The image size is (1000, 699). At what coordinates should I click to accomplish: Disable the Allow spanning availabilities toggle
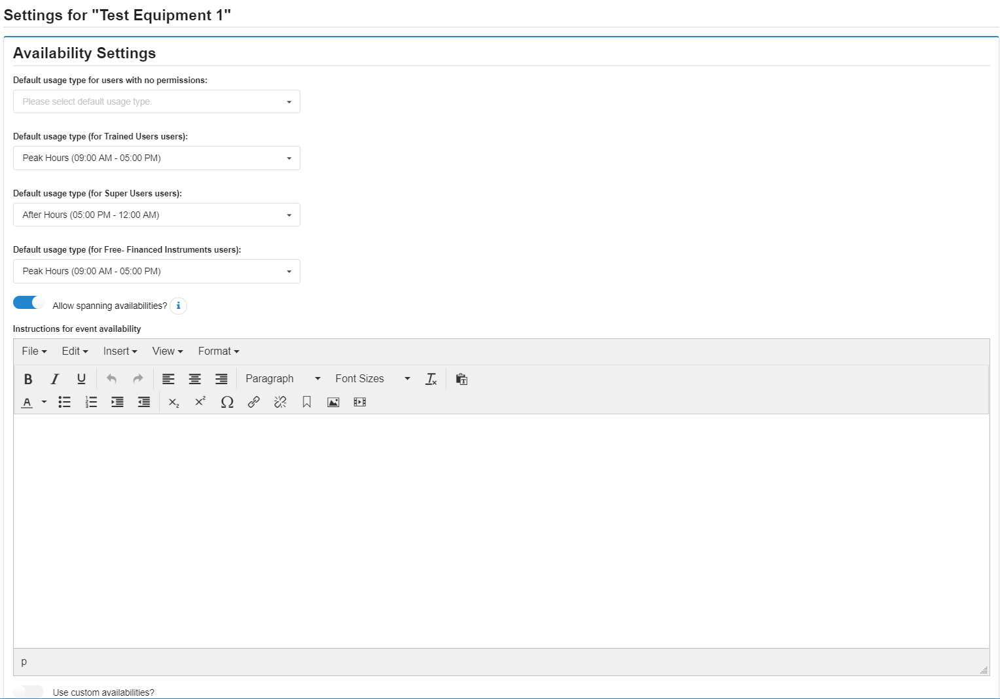tap(29, 302)
